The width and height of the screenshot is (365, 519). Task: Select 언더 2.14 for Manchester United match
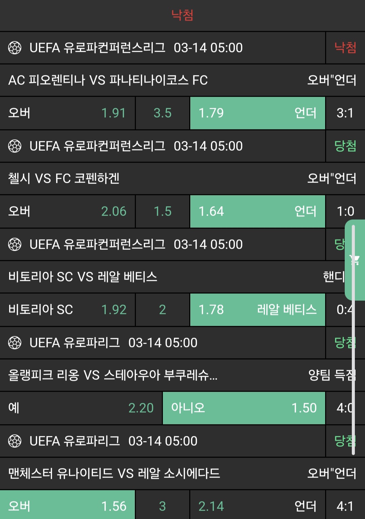pos(258,506)
